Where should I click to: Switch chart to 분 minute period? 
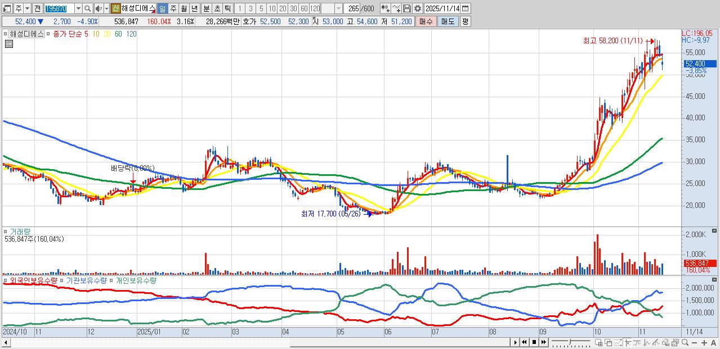coord(206,8)
